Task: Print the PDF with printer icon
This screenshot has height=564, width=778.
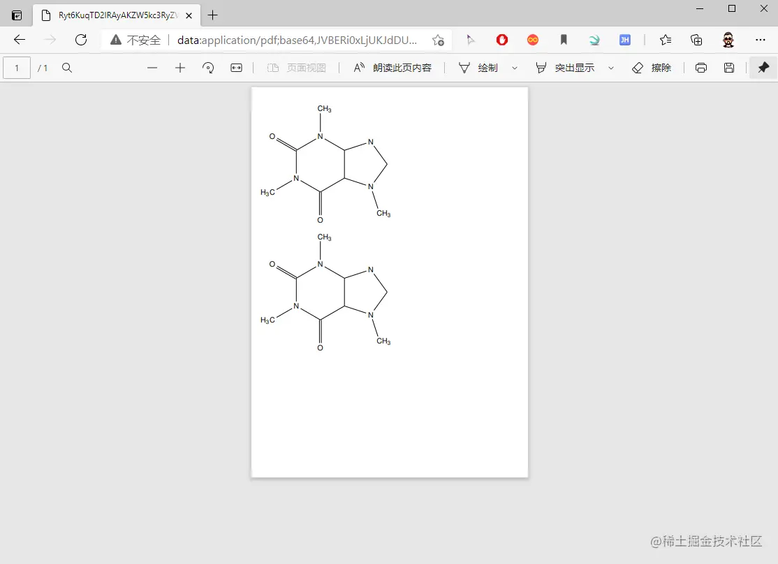Action: tap(701, 68)
